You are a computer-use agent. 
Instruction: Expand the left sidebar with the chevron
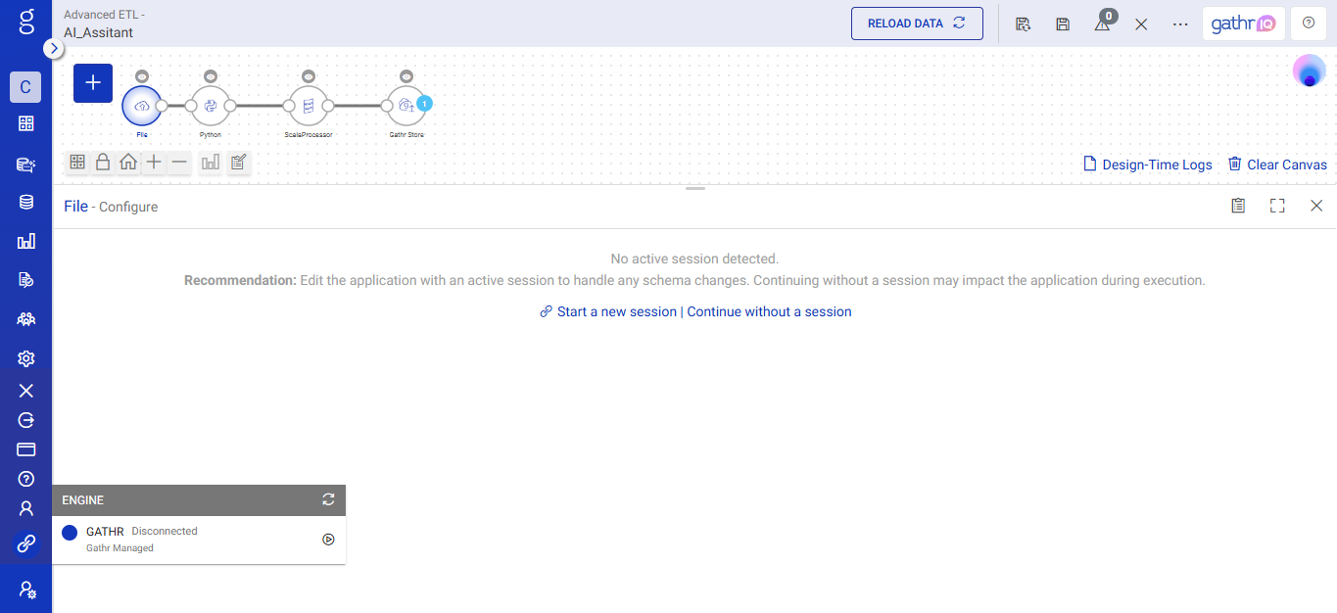pos(54,48)
